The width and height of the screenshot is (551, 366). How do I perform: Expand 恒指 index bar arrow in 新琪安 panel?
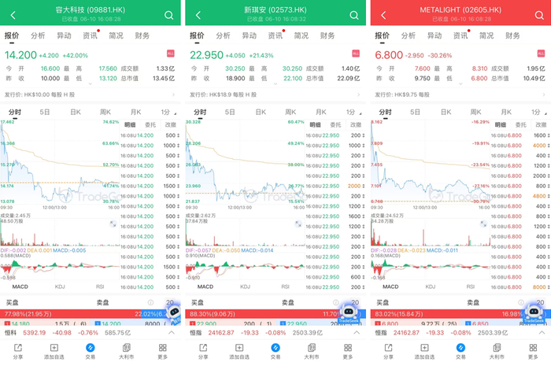tap(357, 333)
